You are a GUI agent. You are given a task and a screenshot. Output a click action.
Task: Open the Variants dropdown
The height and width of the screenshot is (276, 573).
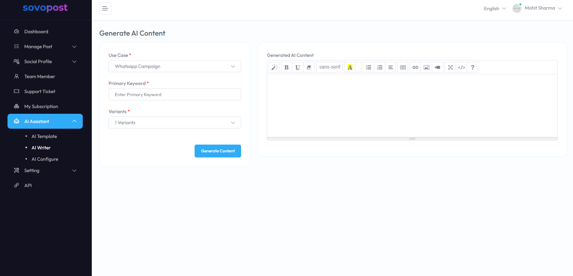pos(175,123)
